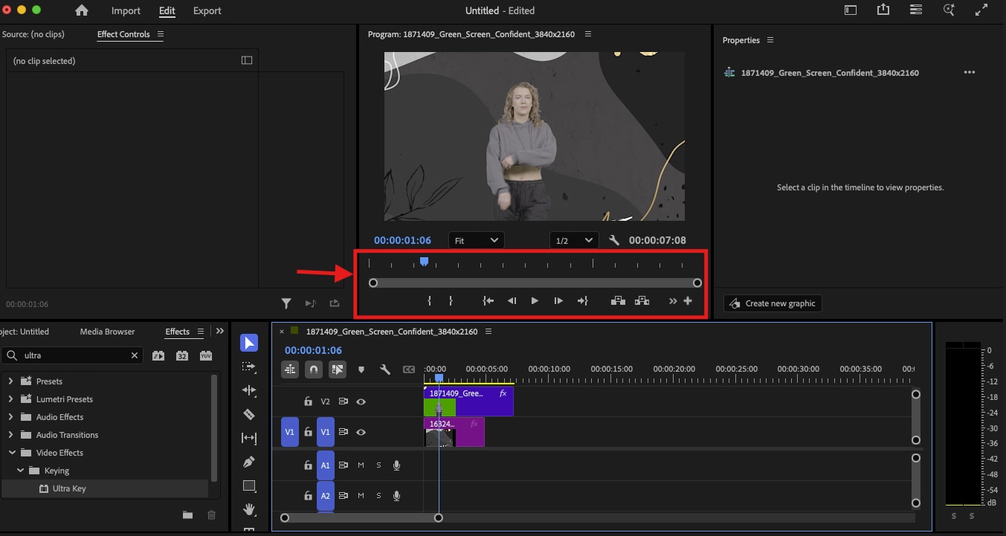
Task: Show more transport buttons chevron
Action: click(673, 301)
